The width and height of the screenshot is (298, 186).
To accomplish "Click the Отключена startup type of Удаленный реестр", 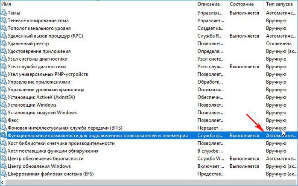I will click(279, 44).
